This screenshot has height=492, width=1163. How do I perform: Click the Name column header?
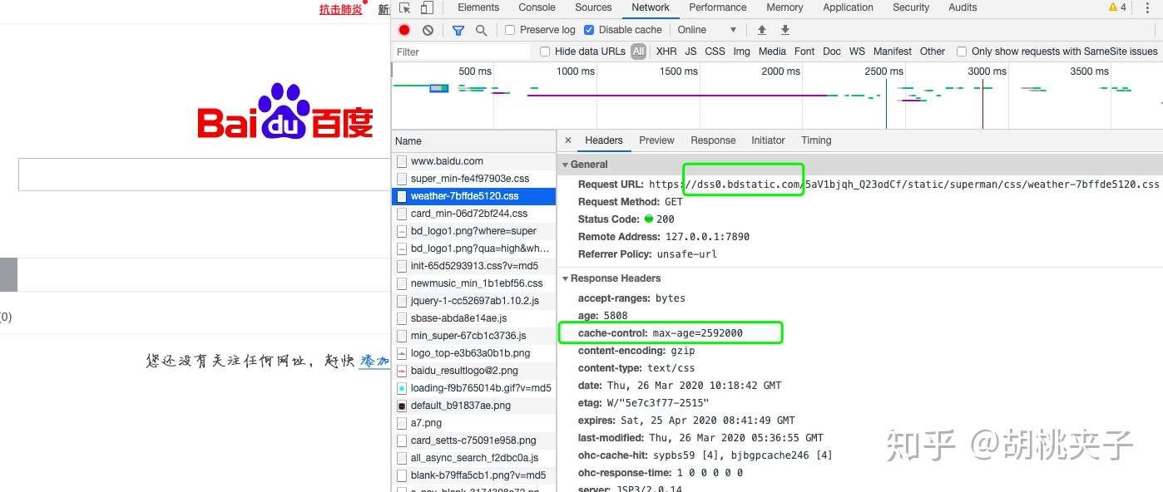click(473, 141)
